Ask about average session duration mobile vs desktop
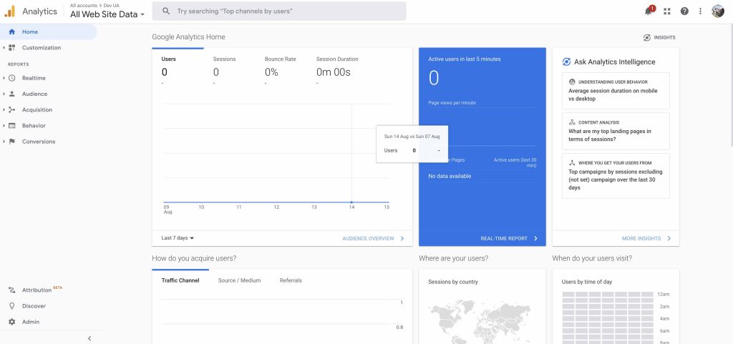 616,91
